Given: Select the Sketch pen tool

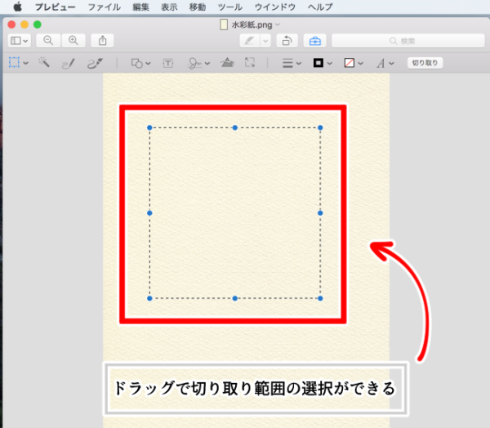Looking at the screenshot, I should point(69,63).
